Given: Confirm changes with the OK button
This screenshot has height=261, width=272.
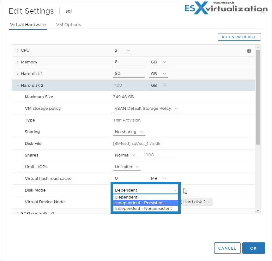Looking at the screenshot, I should click(253, 248).
